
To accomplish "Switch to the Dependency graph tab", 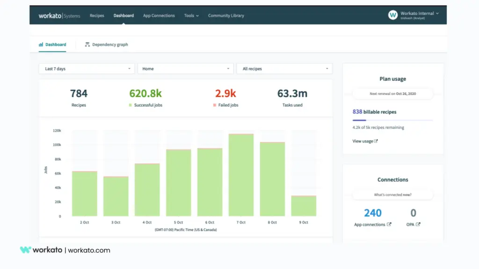I will coord(109,45).
